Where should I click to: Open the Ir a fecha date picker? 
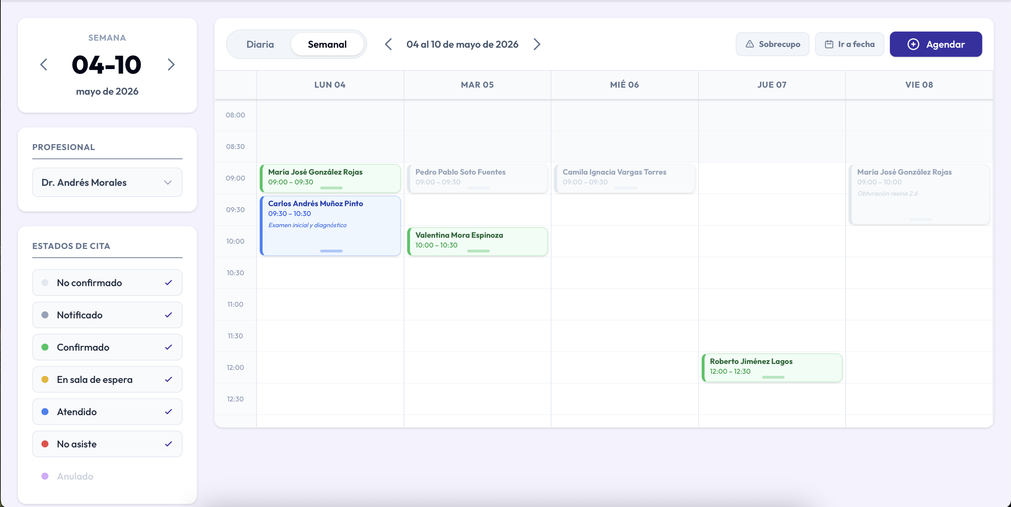coord(849,44)
